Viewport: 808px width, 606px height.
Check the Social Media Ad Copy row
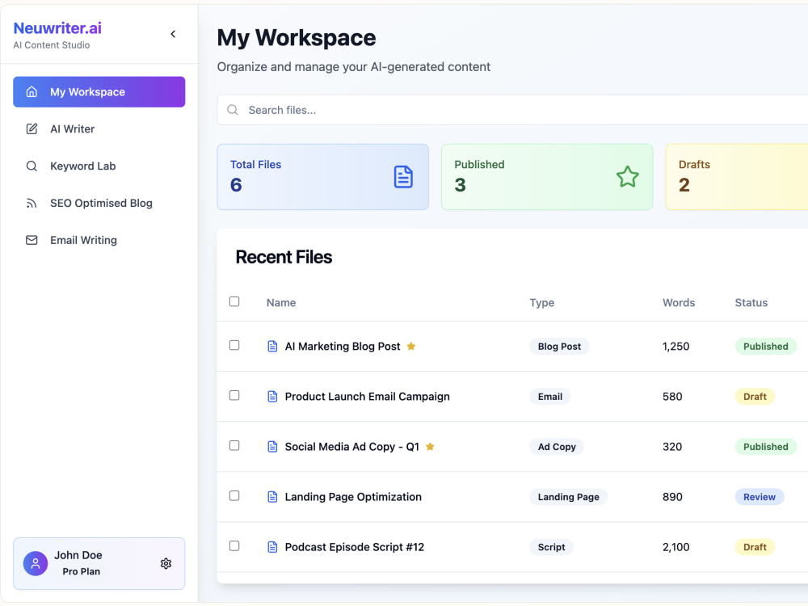234,445
